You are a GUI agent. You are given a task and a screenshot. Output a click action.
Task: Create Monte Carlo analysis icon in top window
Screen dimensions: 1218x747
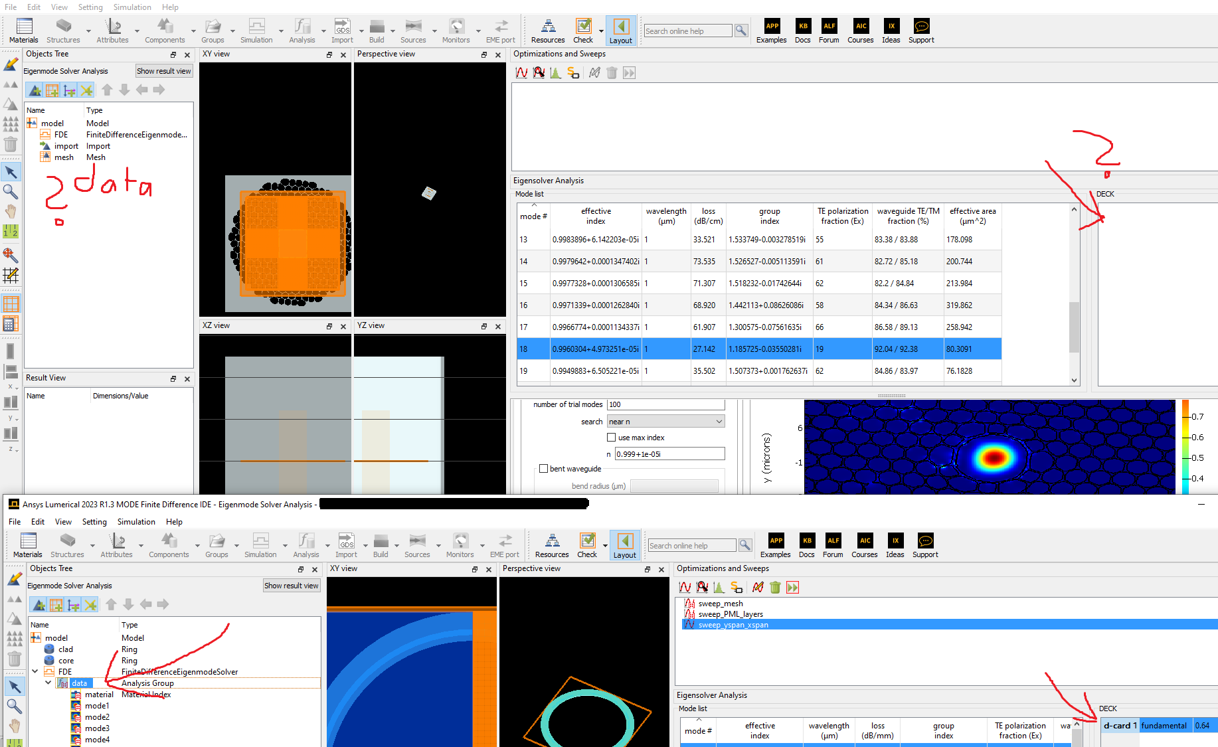click(x=556, y=72)
